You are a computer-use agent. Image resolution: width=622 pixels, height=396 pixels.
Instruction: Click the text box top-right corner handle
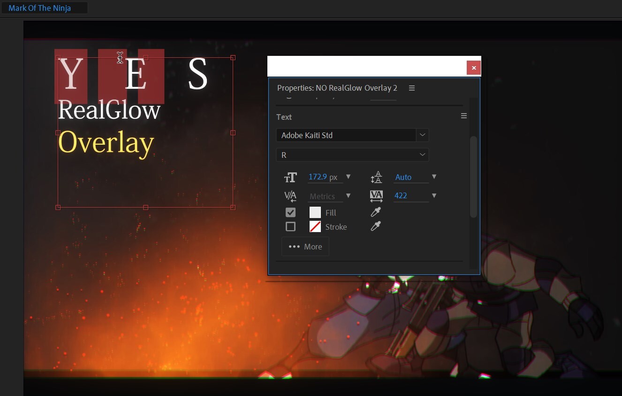tap(233, 58)
